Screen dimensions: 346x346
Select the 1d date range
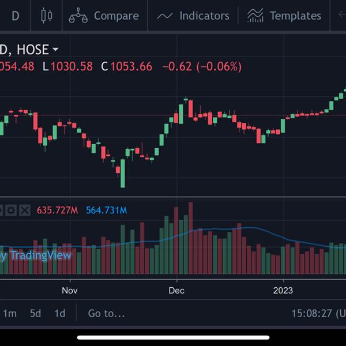(60, 313)
